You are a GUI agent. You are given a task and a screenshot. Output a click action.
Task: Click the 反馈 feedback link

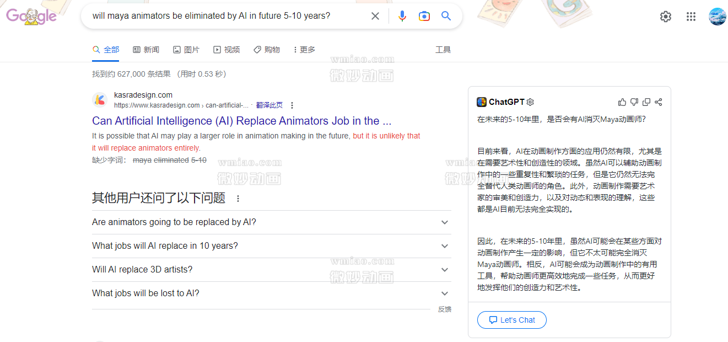445,309
